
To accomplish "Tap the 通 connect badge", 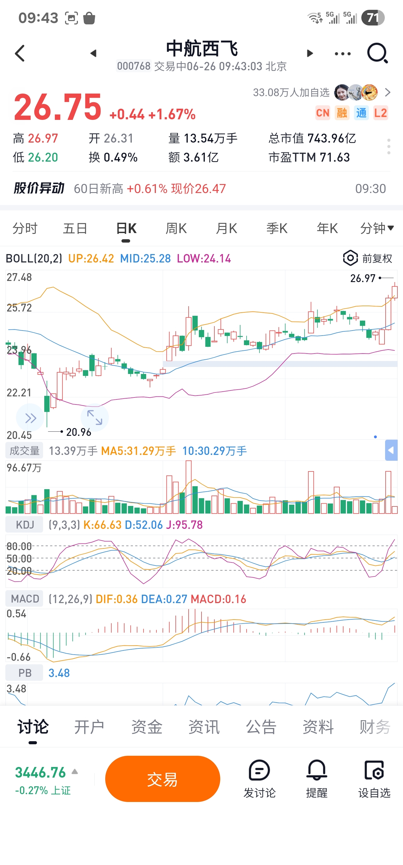I will [x=361, y=113].
